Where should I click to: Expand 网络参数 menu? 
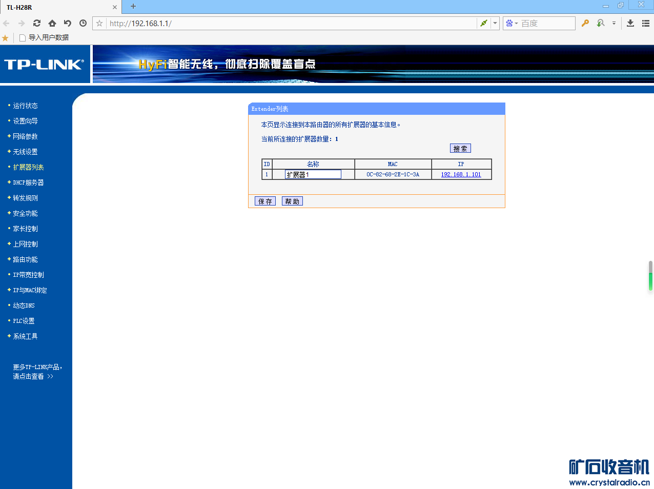click(x=25, y=136)
